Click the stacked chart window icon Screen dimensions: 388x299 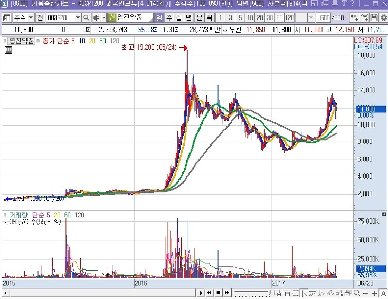tap(348, 293)
